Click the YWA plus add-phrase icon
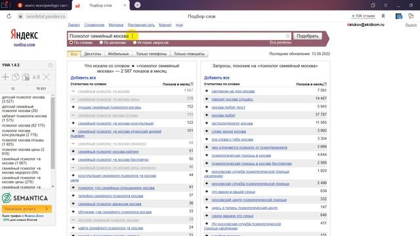Image resolution: width=420 pixels, height=236 pixels. click(x=5, y=77)
